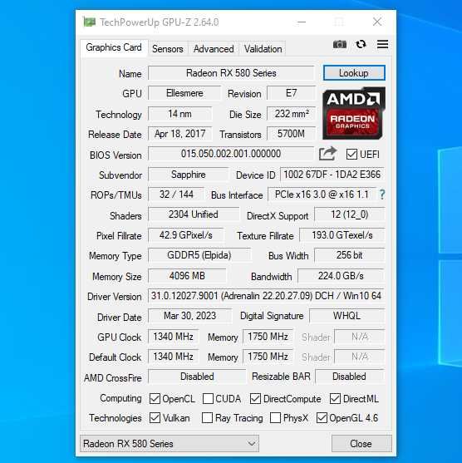Click the refresh icon in the tab bar
462x463 pixels.
point(361,45)
